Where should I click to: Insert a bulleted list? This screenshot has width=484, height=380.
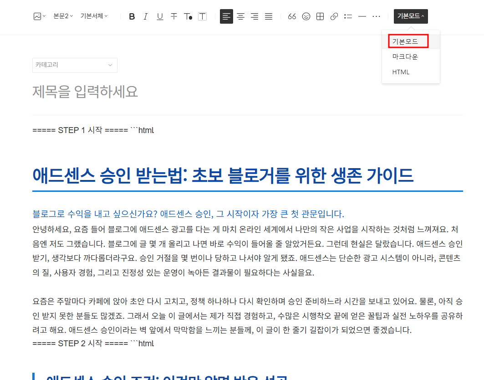point(348,16)
